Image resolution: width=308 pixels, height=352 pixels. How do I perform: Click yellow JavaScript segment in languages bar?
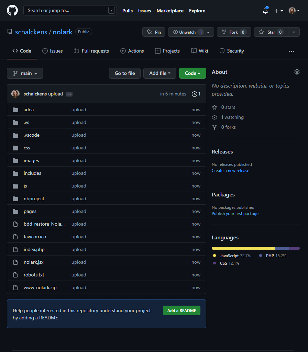click(x=243, y=248)
